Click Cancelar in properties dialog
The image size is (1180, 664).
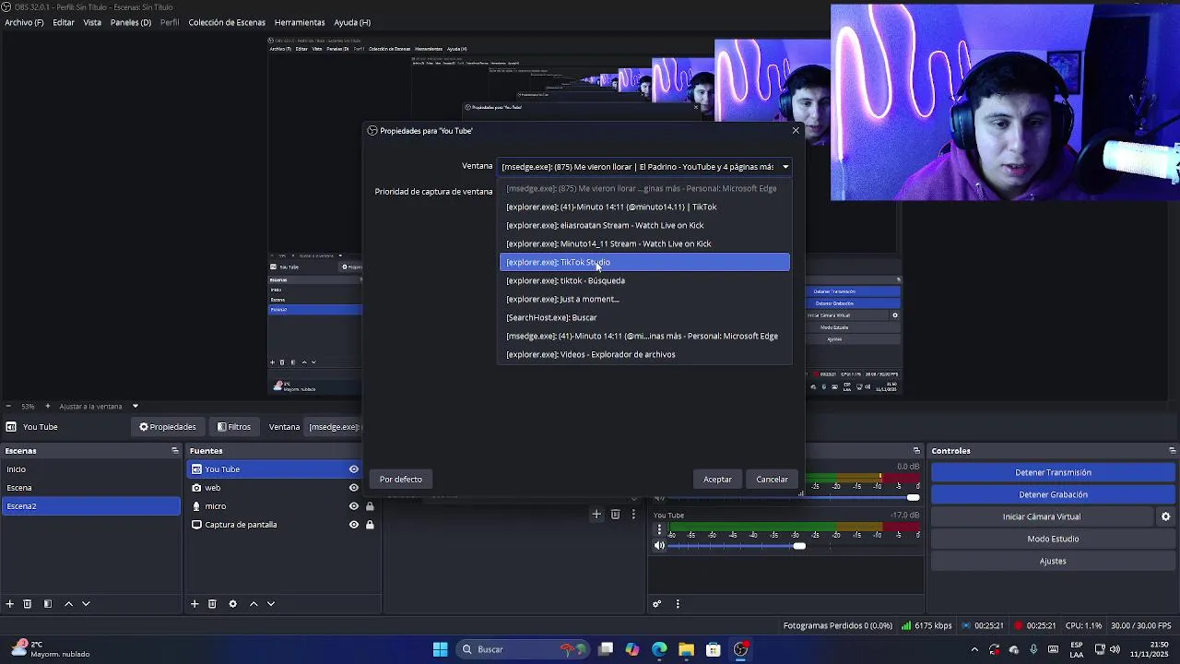pos(773,480)
